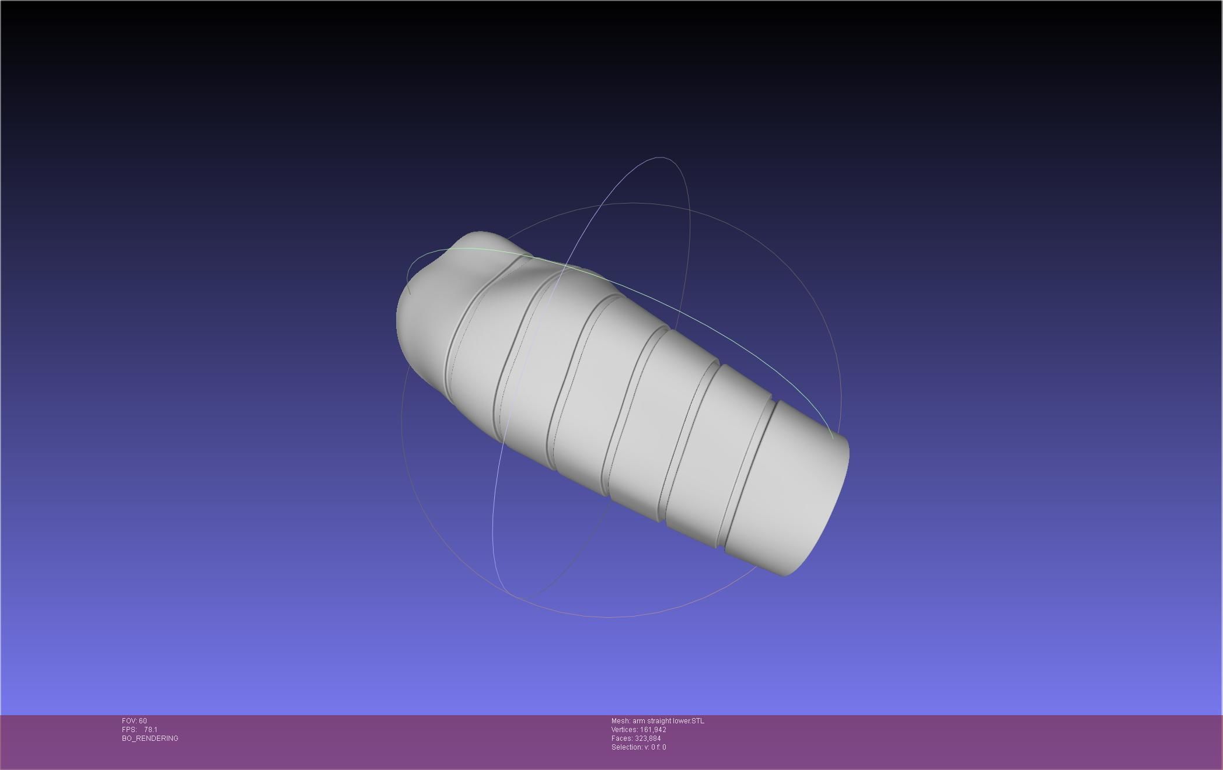
Task: Click the Faces: 323,884 info line
Action: [x=636, y=738]
